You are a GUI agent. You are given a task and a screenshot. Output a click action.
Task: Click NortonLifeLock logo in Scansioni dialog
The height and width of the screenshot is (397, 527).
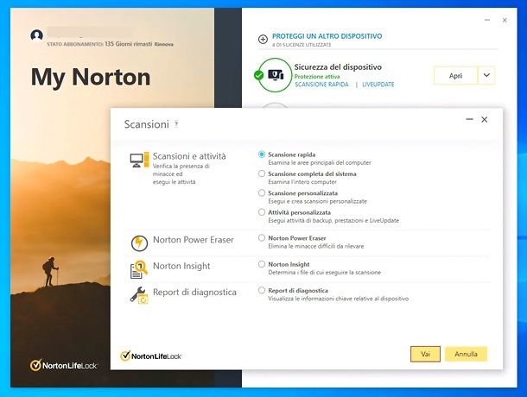151,356
